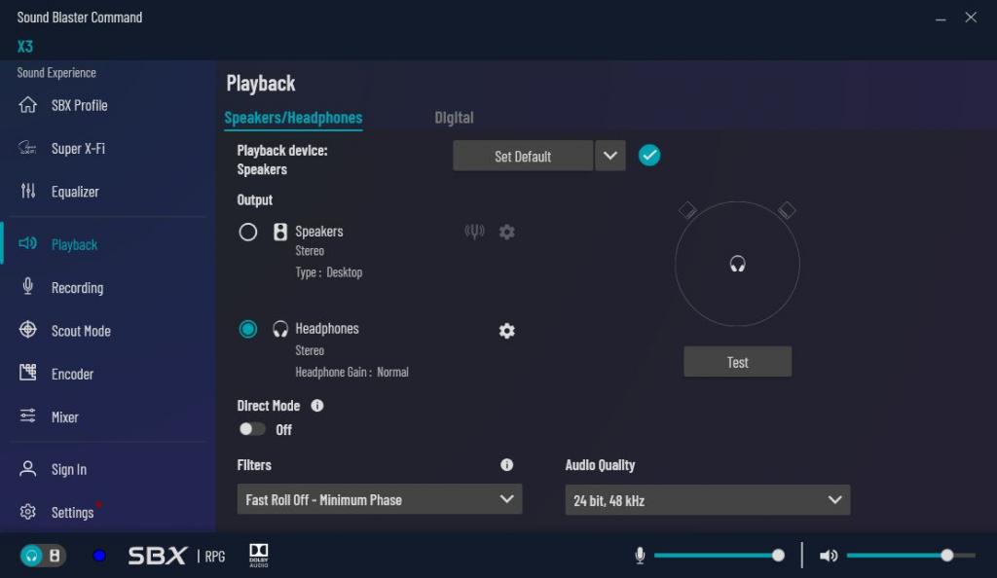Open the SBX Profile page
Screen dimensions: 997x578
point(79,105)
